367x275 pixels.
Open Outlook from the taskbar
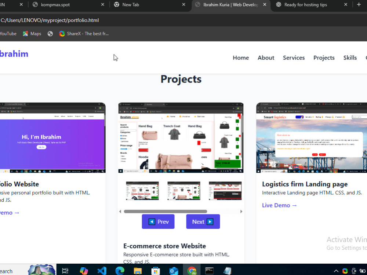(x=174, y=271)
